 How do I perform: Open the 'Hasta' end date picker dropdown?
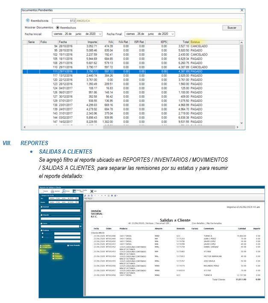click(x=77, y=202)
